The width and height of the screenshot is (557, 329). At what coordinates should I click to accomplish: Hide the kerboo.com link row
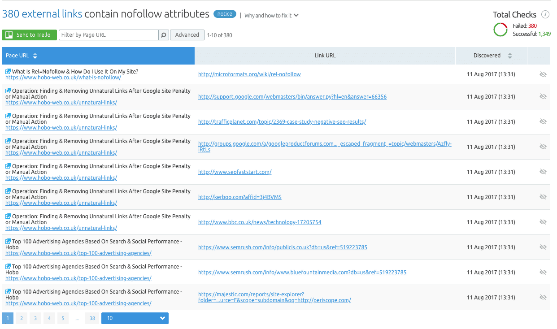(x=543, y=197)
